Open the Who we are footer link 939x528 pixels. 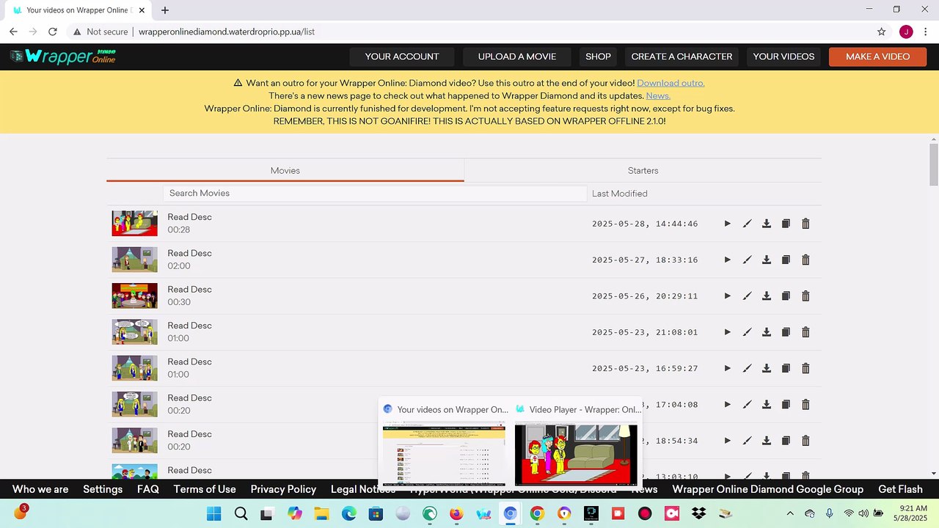[x=40, y=489]
